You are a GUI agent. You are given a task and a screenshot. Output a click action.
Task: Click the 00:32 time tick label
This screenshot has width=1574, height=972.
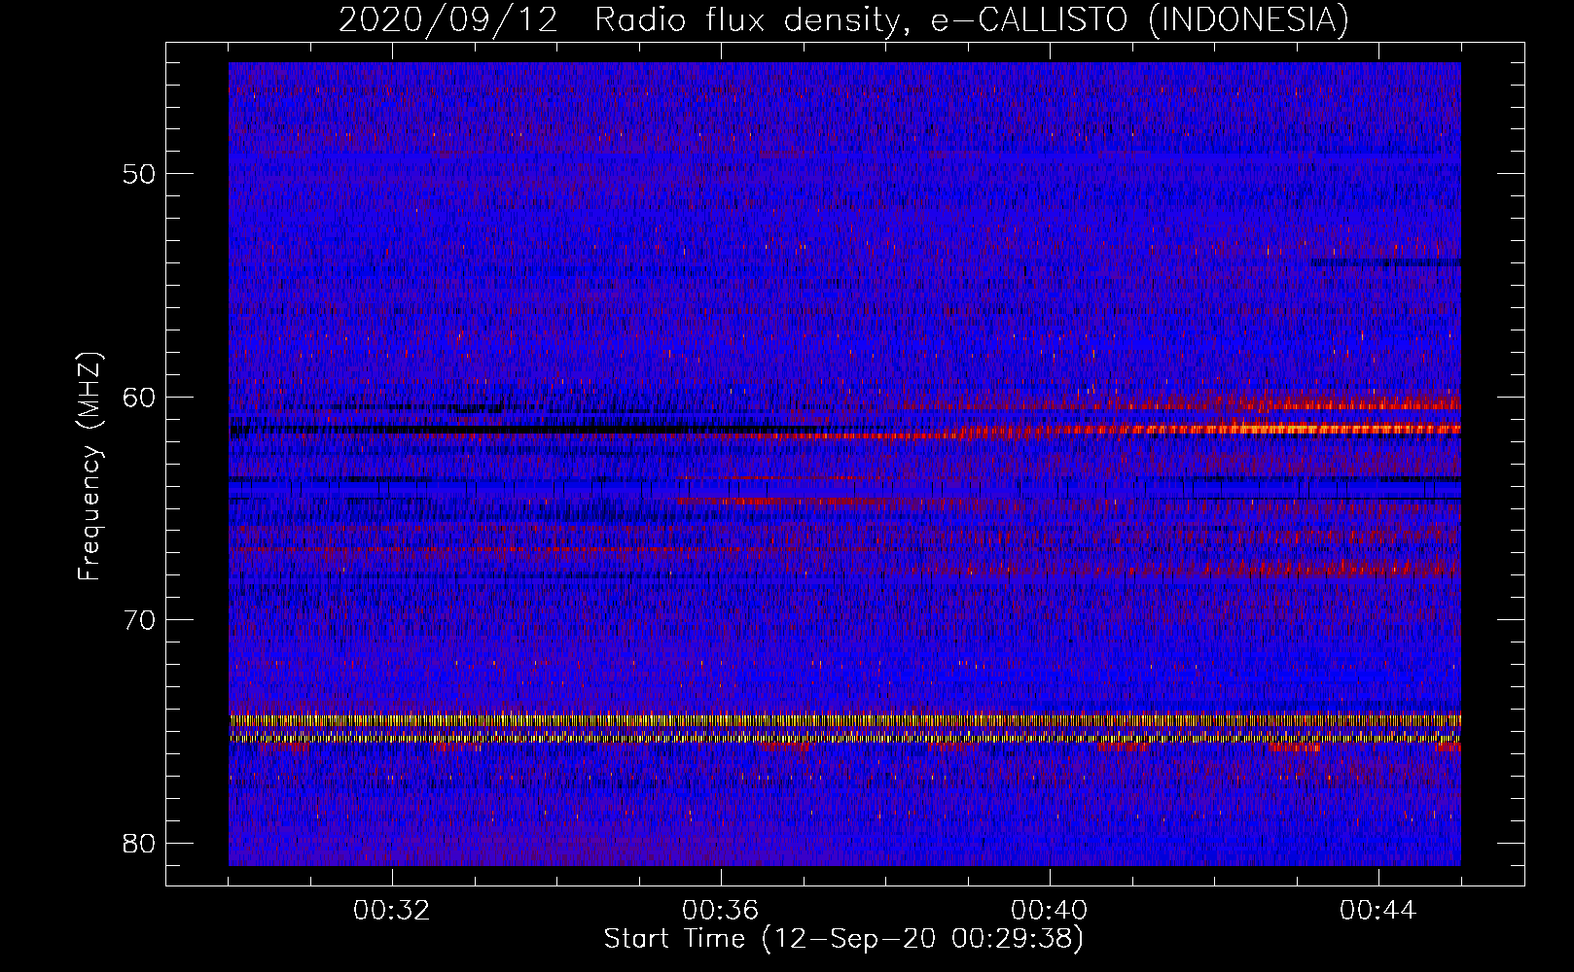[x=392, y=910]
